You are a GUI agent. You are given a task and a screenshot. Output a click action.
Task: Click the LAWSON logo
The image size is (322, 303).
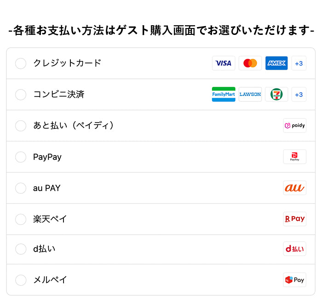click(x=250, y=95)
